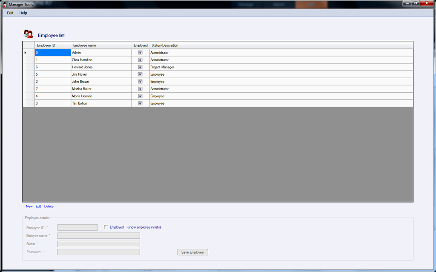This screenshot has height=272, width=436.
Task: Sort by Employee name column header
Action: point(101,45)
